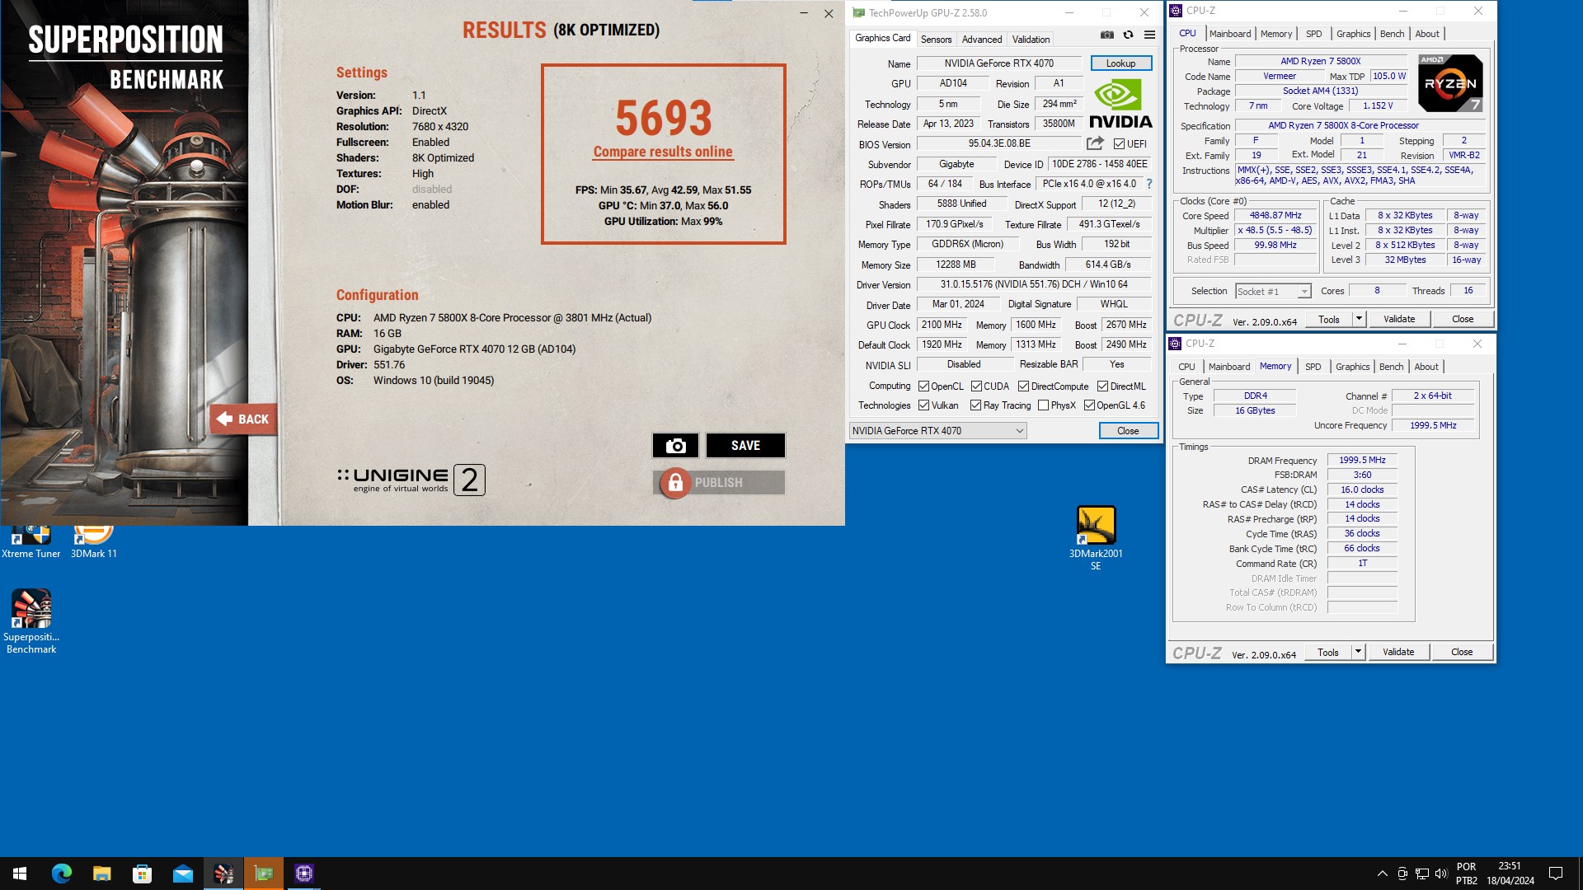Image resolution: width=1583 pixels, height=890 pixels.
Task: Toggle the Ray Tracing checkbox
Action: 976,405
